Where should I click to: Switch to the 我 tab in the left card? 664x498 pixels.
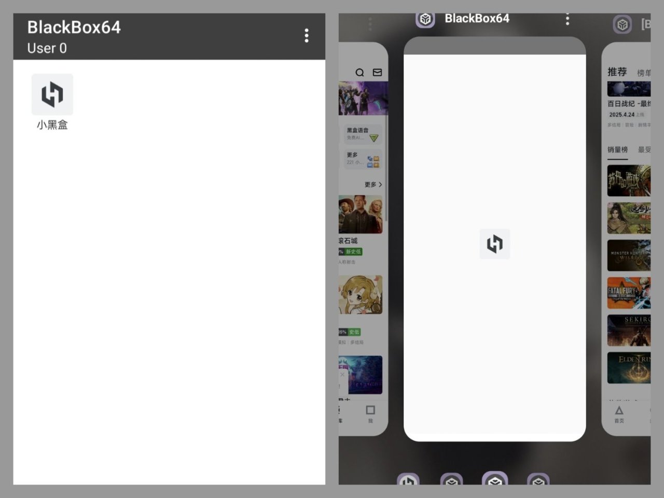[x=370, y=414]
